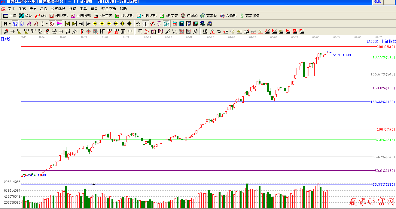Click the 赢家服务 button
This screenshot has width=396, height=209.
coord(250,16)
